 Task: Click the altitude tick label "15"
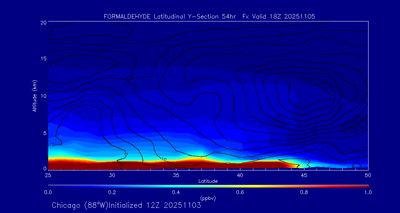click(x=43, y=58)
